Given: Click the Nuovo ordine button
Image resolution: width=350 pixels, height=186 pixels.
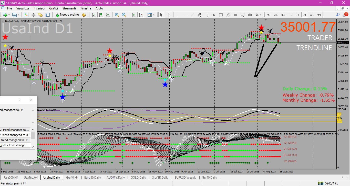Looking at the screenshot, I should tap(67, 15).
